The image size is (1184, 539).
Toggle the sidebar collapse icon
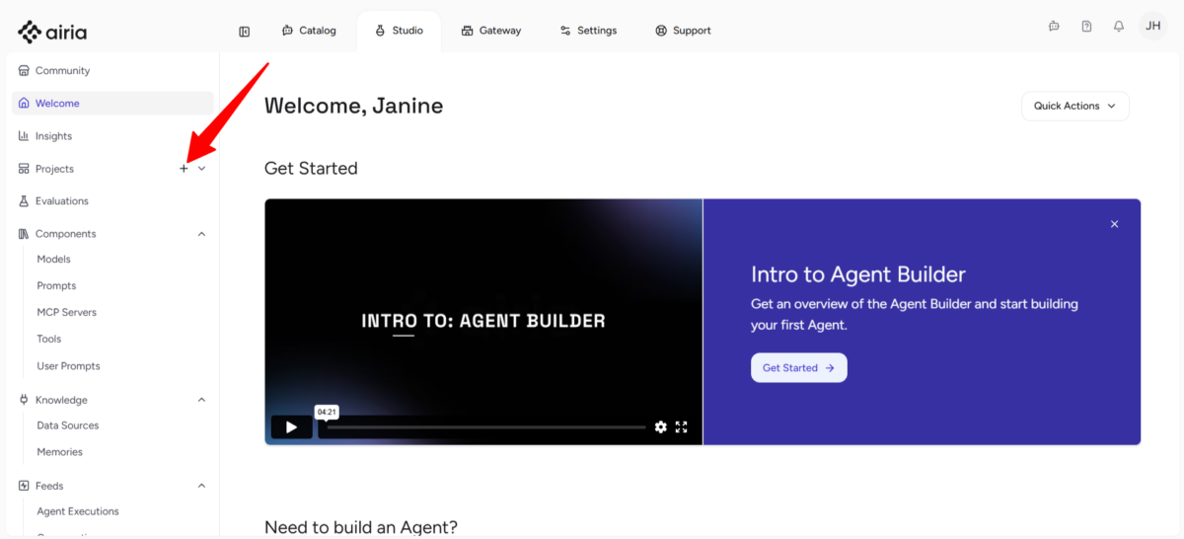click(245, 32)
